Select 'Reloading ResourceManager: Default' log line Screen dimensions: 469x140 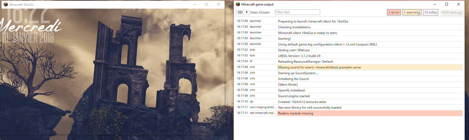pyautogui.click(x=349, y=61)
